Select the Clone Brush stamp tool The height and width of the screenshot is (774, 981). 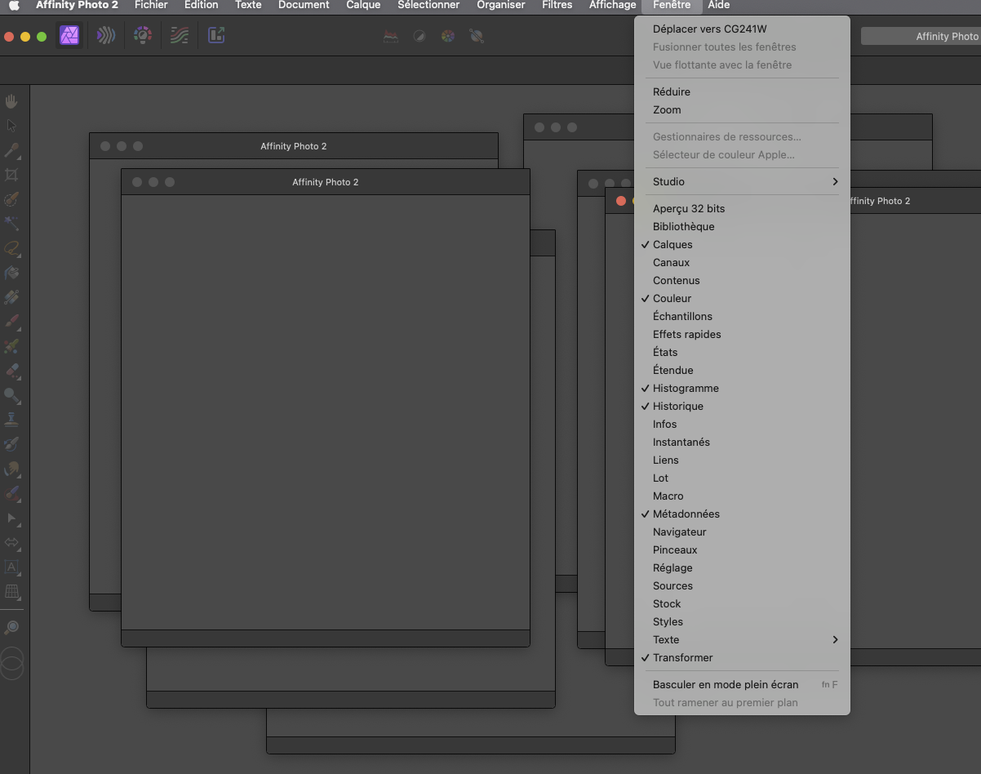click(x=11, y=420)
